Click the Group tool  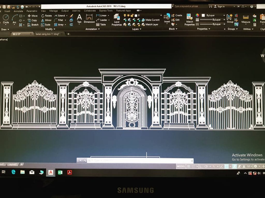click(x=230, y=19)
